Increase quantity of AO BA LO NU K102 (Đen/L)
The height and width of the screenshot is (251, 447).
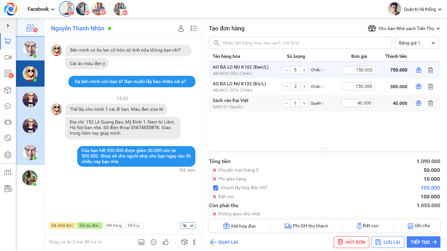coord(304,70)
